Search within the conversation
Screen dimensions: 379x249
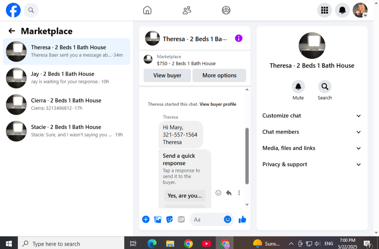(325, 90)
